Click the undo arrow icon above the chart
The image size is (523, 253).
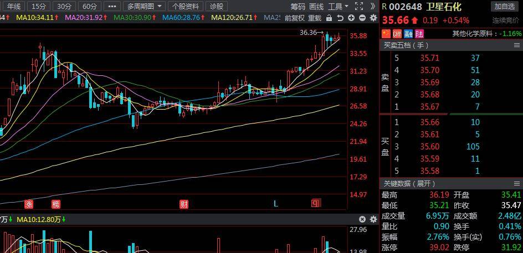pyautogui.click(x=339, y=18)
